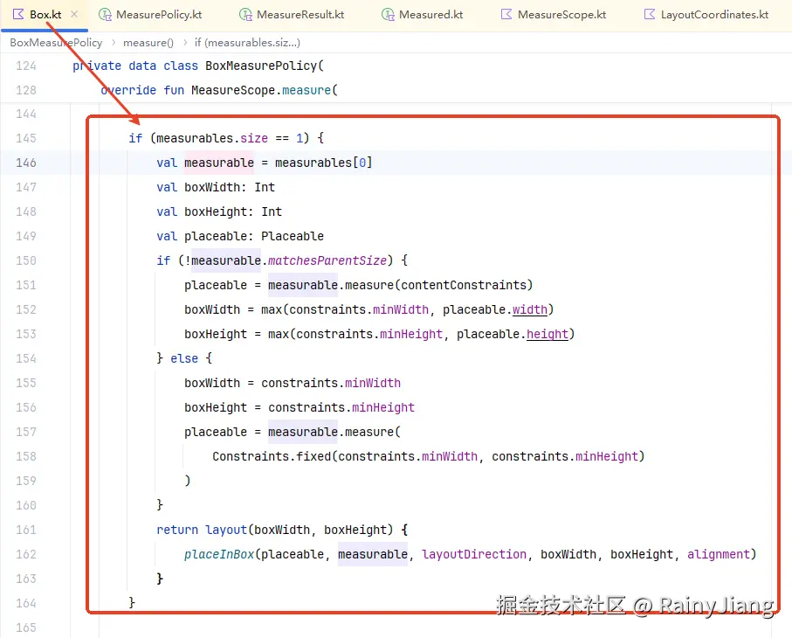
Task: Click 'boxWidth: Int' declaration on line 147
Action: (x=230, y=187)
